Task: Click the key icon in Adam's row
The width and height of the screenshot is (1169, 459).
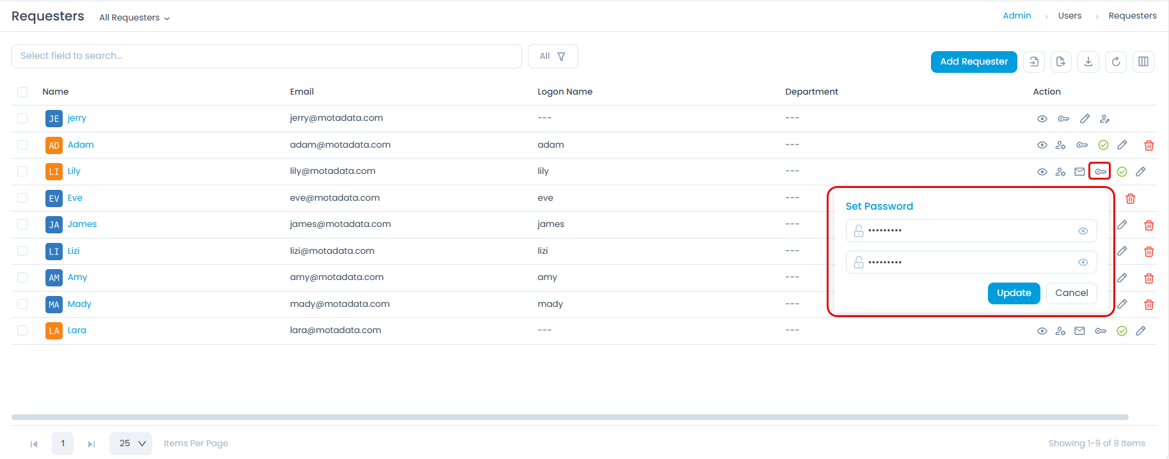Action: tap(1082, 145)
